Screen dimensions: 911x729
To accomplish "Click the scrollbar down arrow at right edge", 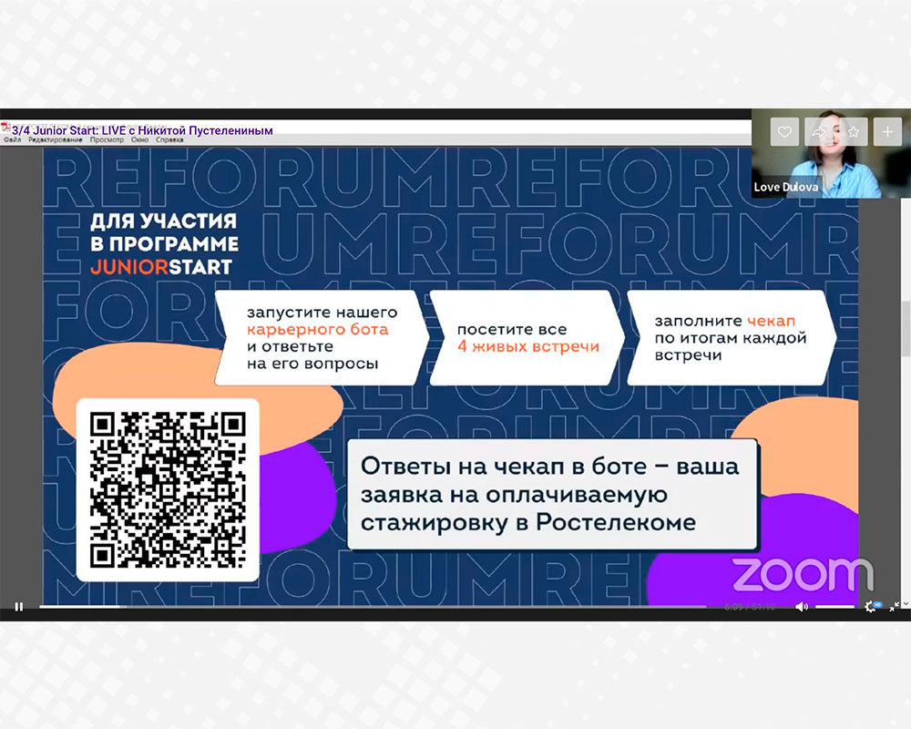I will click(906, 605).
